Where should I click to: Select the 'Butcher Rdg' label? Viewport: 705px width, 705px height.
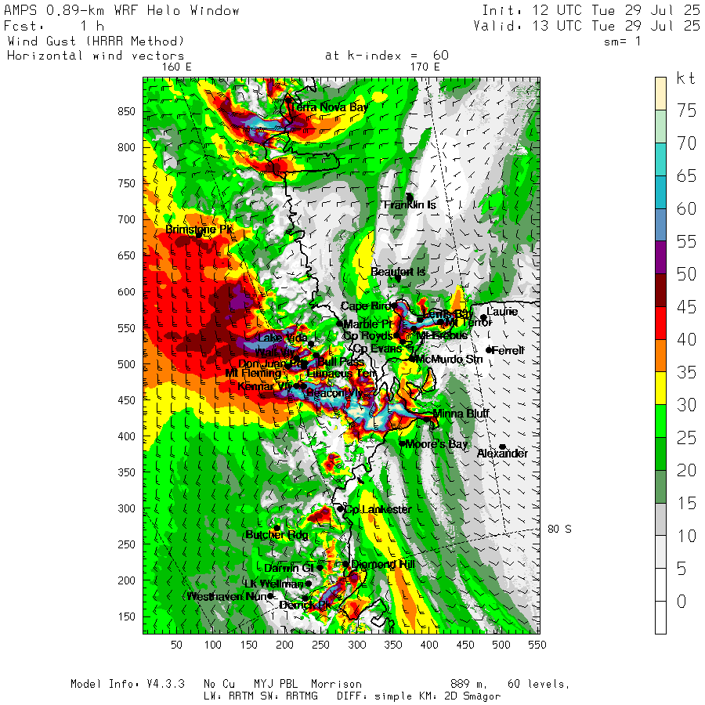[x=277, y=534]
